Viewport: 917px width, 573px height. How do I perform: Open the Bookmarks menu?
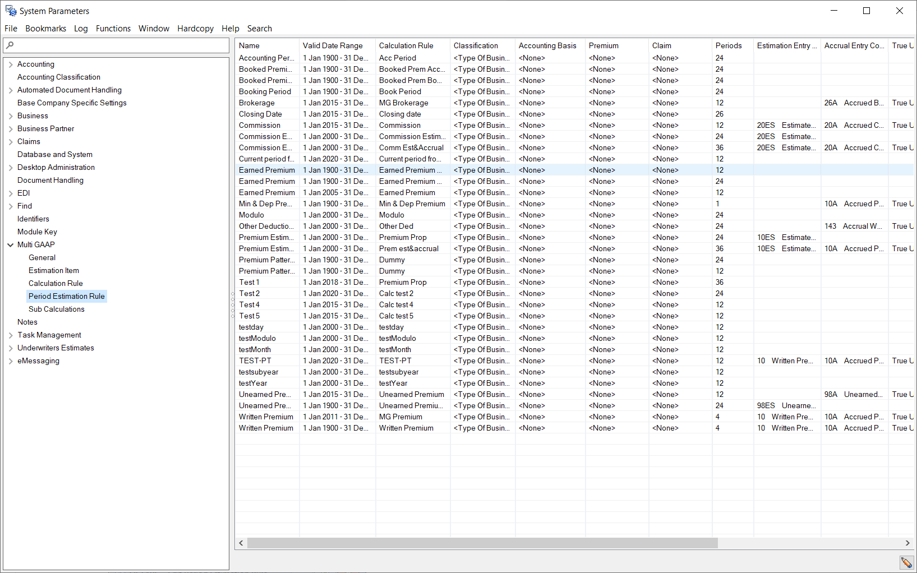pyautogui.click(x=45, y=29)
